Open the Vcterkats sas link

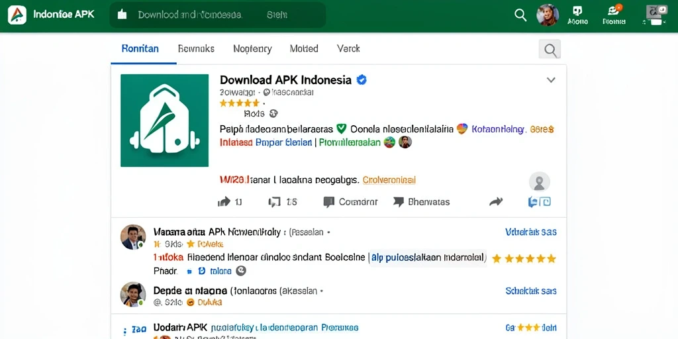530,232
